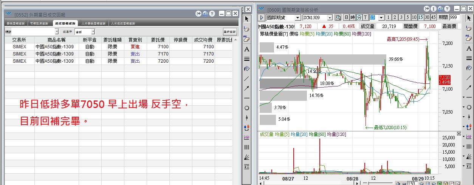Image resolution: width=474 pixels, height=185 pixels.
Task: Open the SCN1309 symbol dropdown
Action: pos(330,18)
